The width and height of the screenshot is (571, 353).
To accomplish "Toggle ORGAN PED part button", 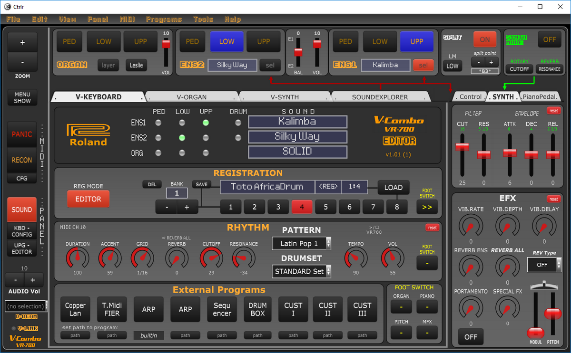I will point(69,41).
